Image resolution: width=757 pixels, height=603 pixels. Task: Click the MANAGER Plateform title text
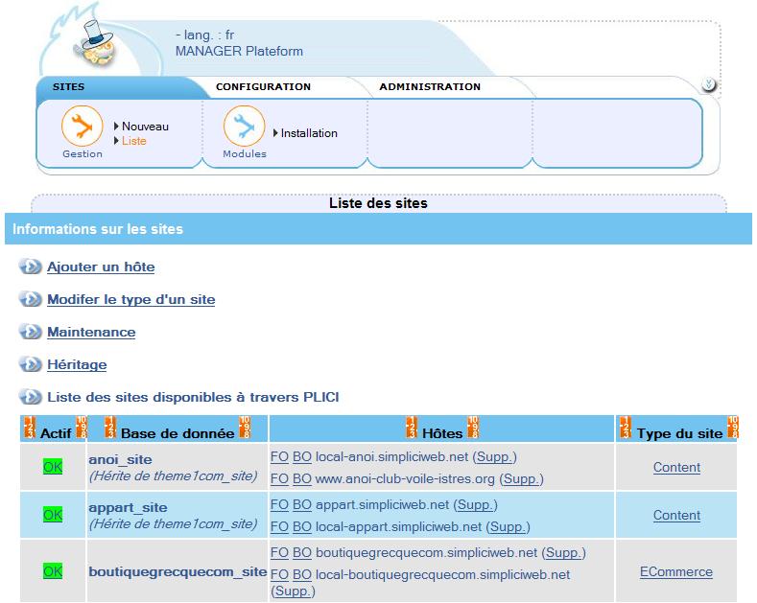(x=239, y=51)
